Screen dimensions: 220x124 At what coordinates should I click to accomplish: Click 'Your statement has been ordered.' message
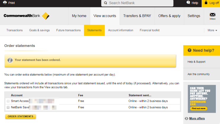click(x=38, y=60)
